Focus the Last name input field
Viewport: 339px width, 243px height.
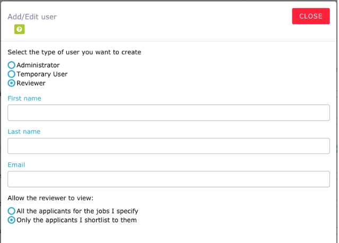[x=169, y=146]
